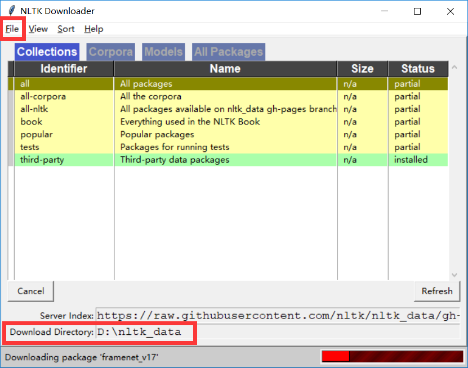Click the scrollbar up arrow
468x368 pixels.
(x=454, y=67)
